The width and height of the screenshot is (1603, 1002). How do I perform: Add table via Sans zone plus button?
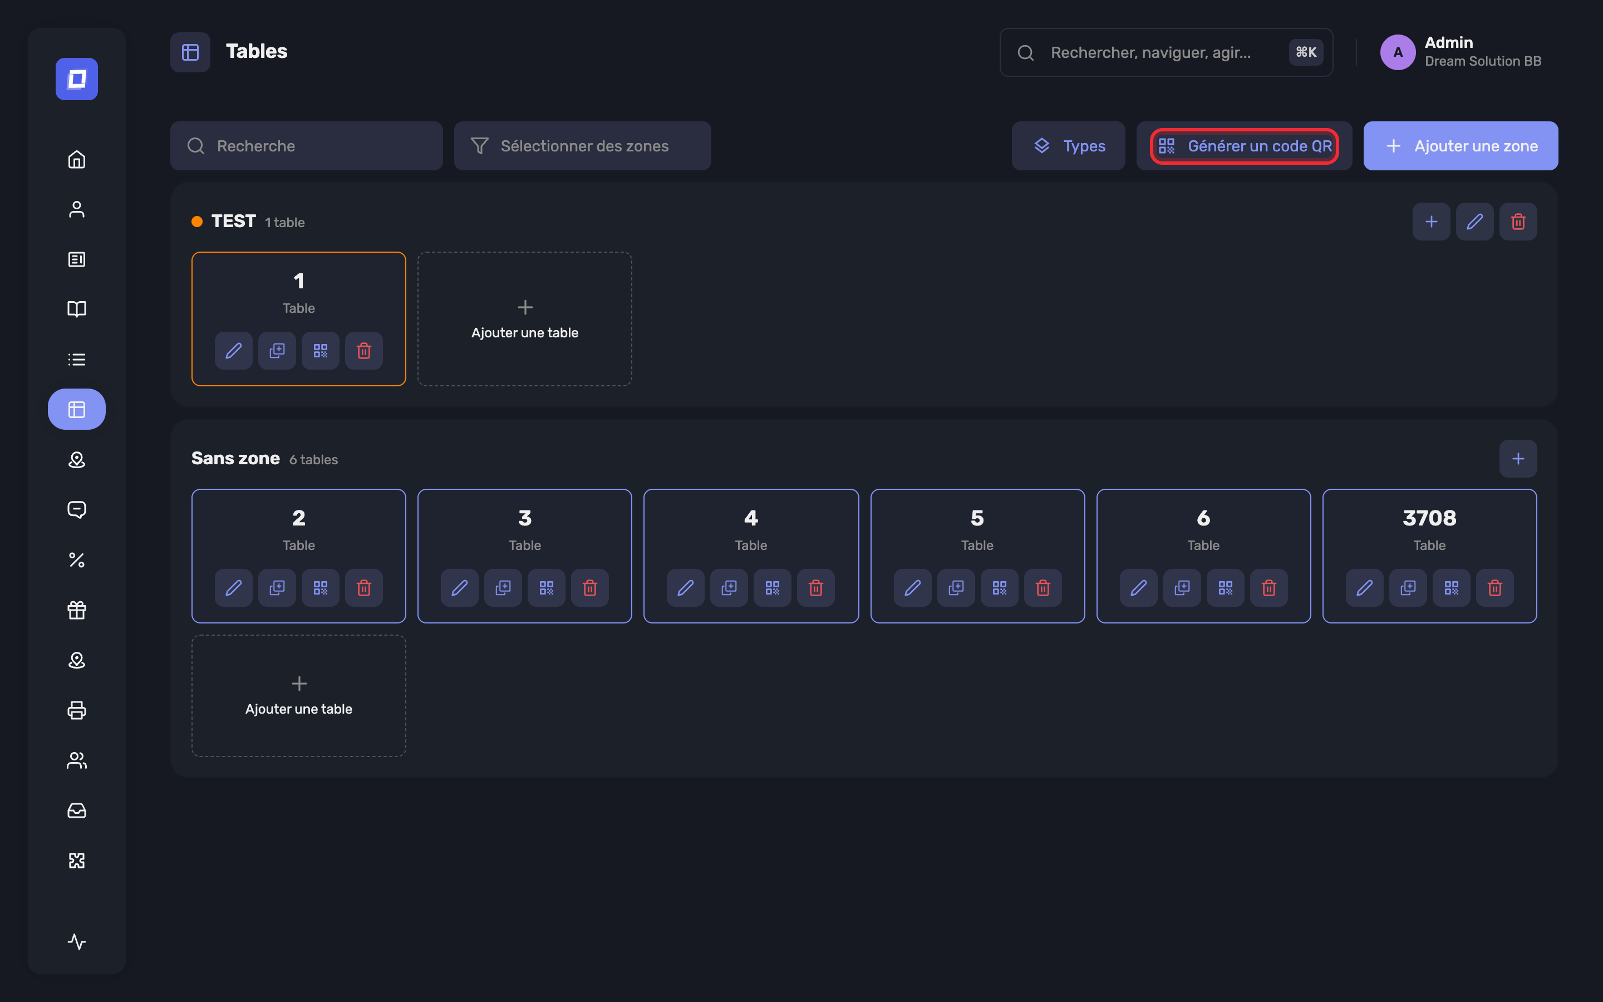point(1518,459)
